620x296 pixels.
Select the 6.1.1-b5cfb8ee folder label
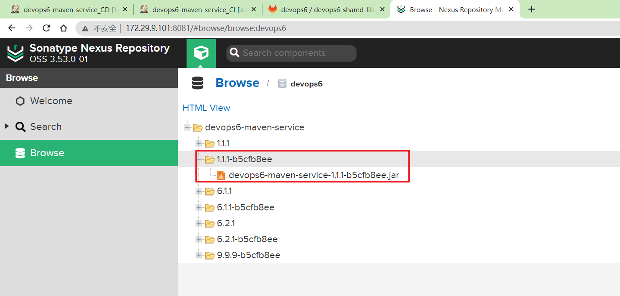(246, 207)
